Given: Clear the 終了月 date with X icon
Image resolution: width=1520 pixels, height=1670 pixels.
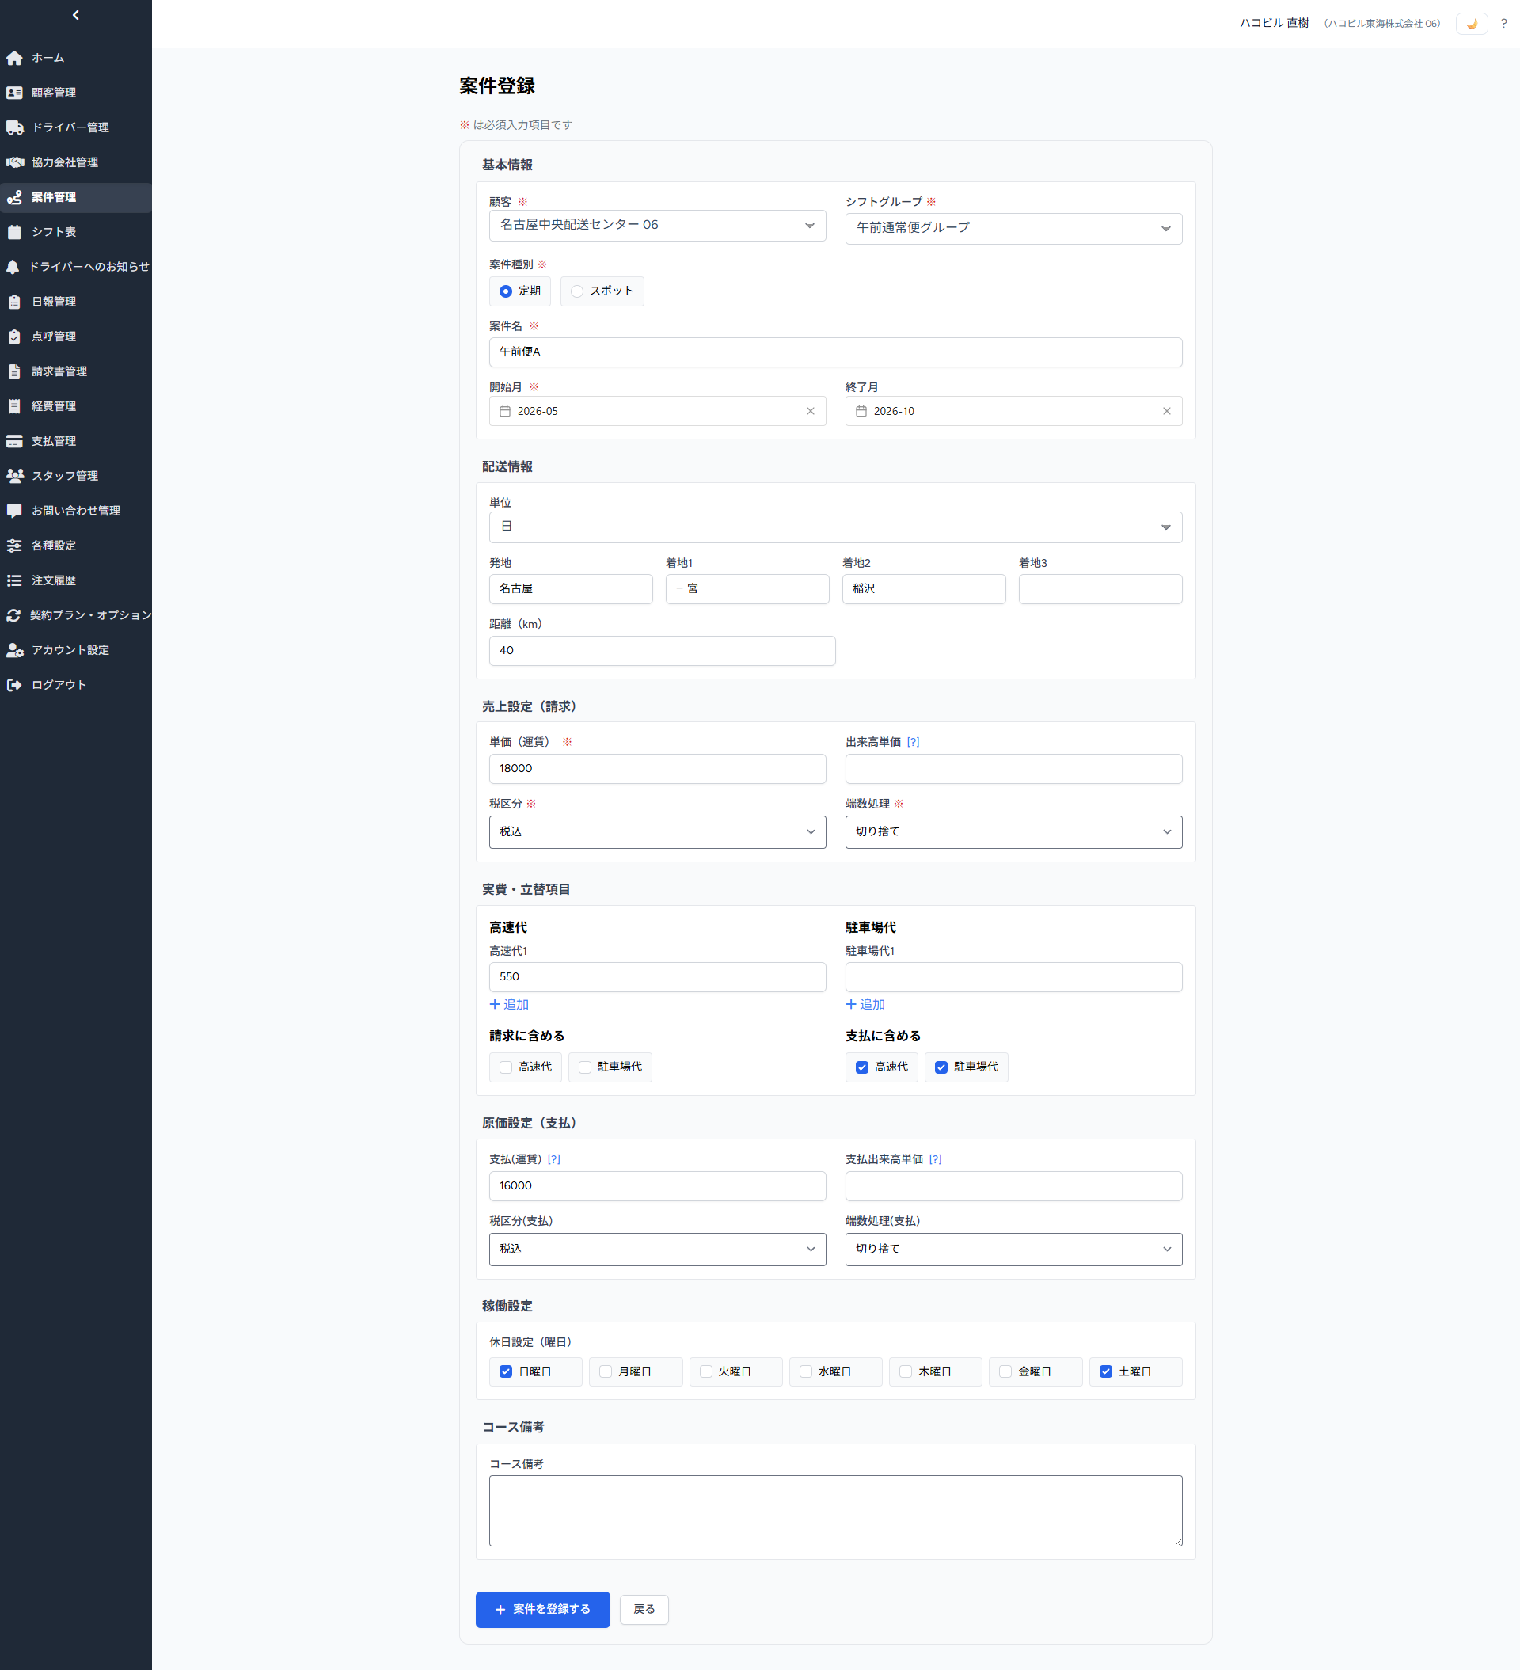Looking at the screenshot, I should tap(1166, 411).
